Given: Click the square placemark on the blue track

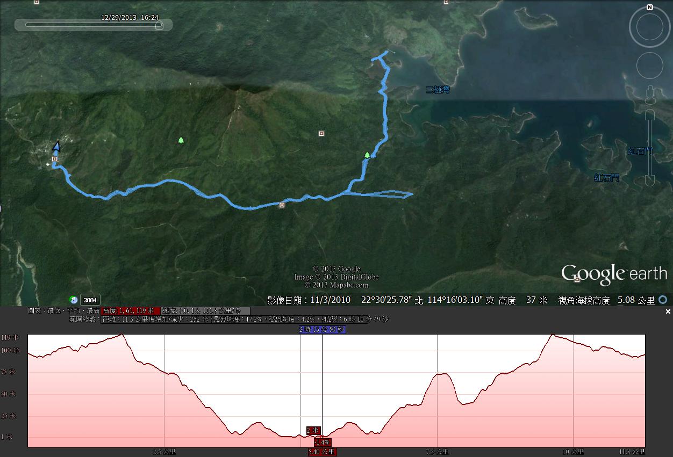Looking at the screenshot, I should pyautogui.click(x=282, y=205).
